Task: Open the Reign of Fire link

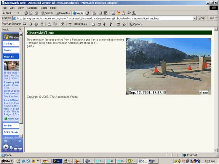Action: pyautogui.click(x=11, y=114)
